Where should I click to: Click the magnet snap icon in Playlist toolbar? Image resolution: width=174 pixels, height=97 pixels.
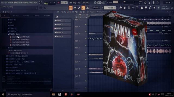pyautogui.click(x=58, y=12)
